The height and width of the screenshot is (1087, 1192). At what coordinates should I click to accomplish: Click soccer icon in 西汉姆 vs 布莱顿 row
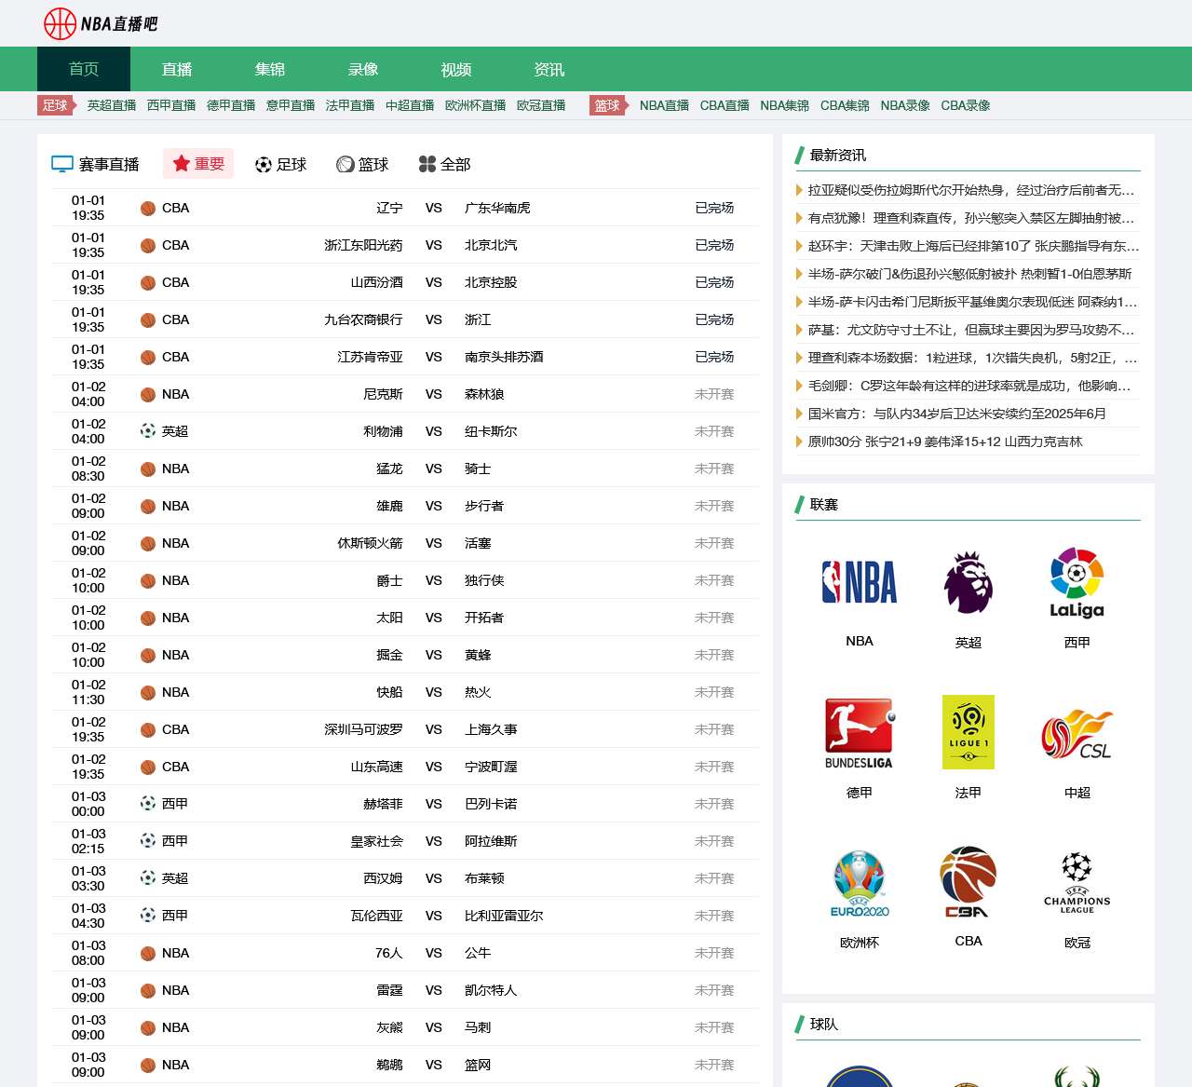coord(148,878)
